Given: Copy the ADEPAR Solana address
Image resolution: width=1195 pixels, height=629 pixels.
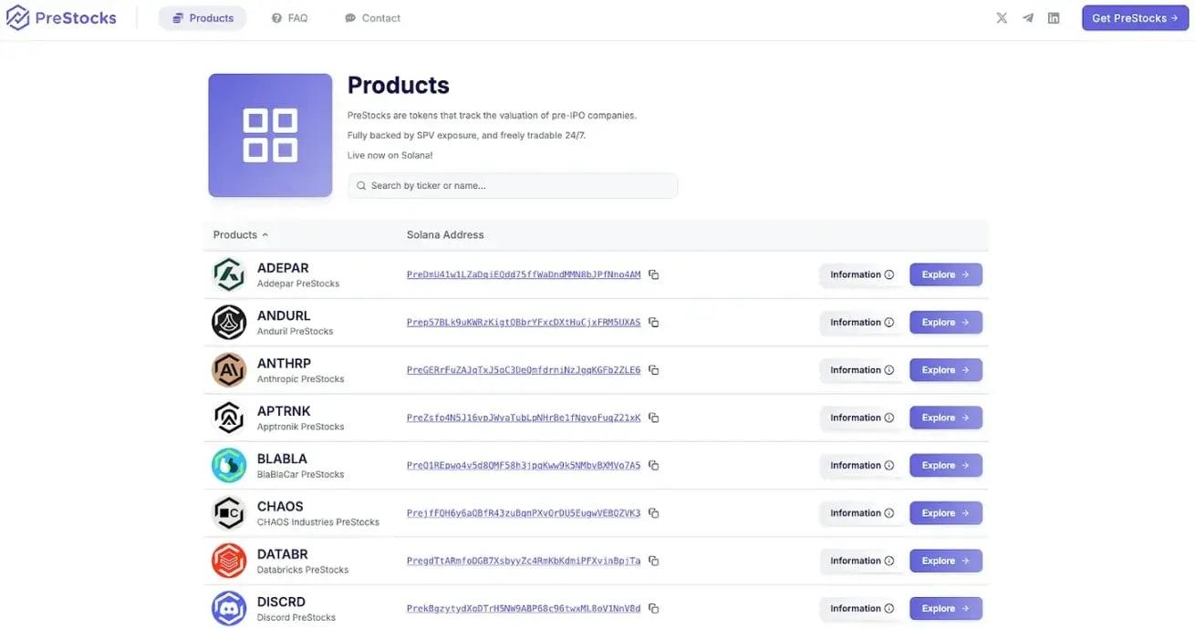Looking at the screenshot, I should tap(653, 274).
